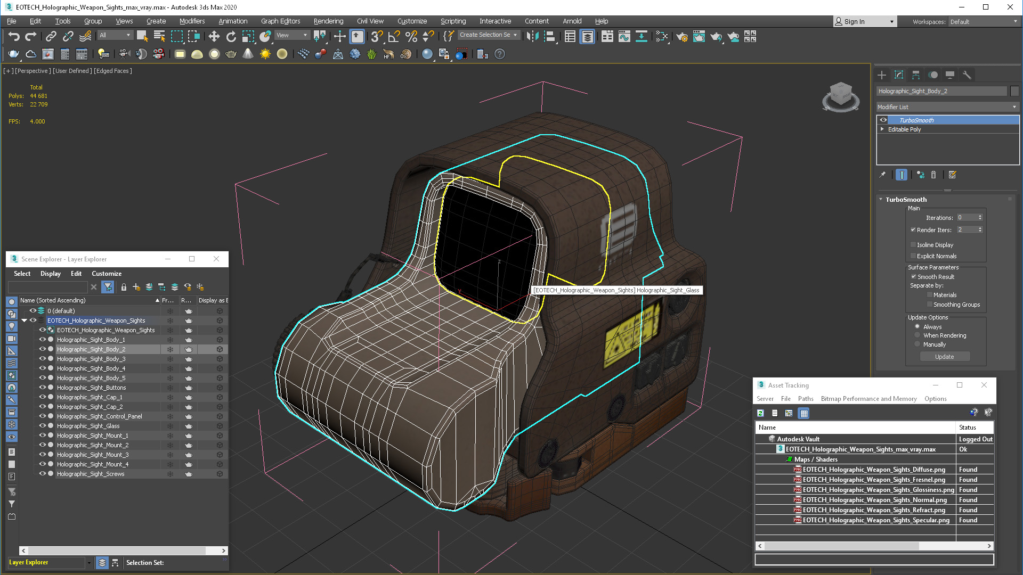The image size is (1023, 575).
Task: Click the Table View icon in Asset Tracking
Action: (804, 413)
